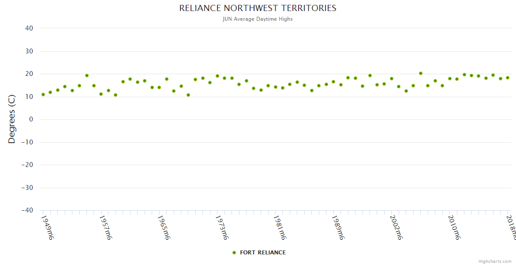Click the Degrees (C) y-axis title

tap(12, 119)
